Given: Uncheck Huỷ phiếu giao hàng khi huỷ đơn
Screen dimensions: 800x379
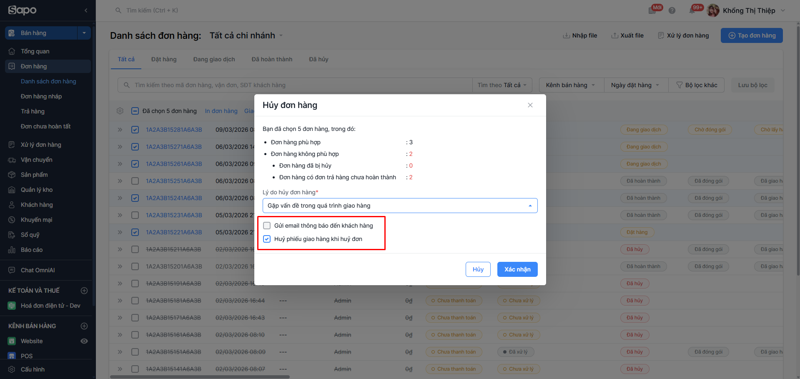Looking at the screenshot, I should (x=267, y=239).
